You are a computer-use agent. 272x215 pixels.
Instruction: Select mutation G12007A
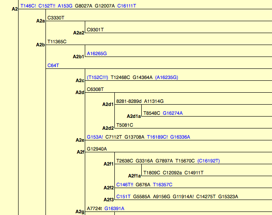point(105,6)
